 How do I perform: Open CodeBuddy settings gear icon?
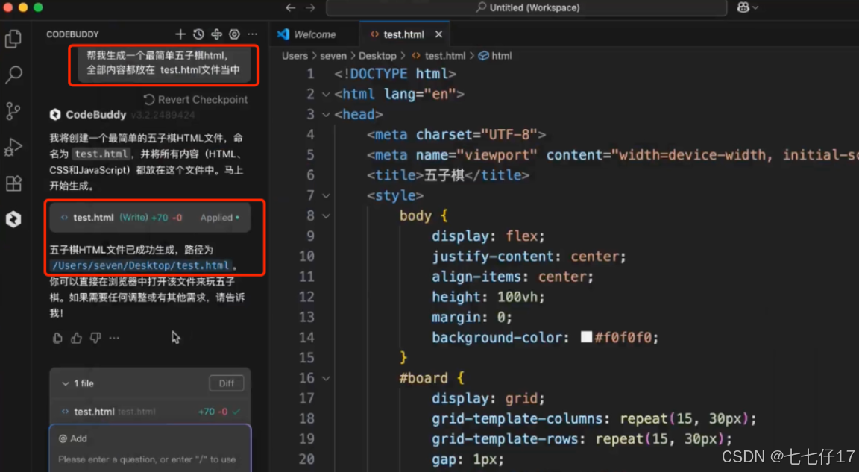pos(234,34)
